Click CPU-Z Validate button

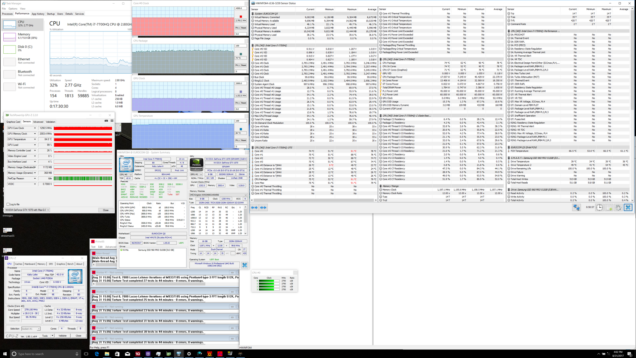pos(63,336)
